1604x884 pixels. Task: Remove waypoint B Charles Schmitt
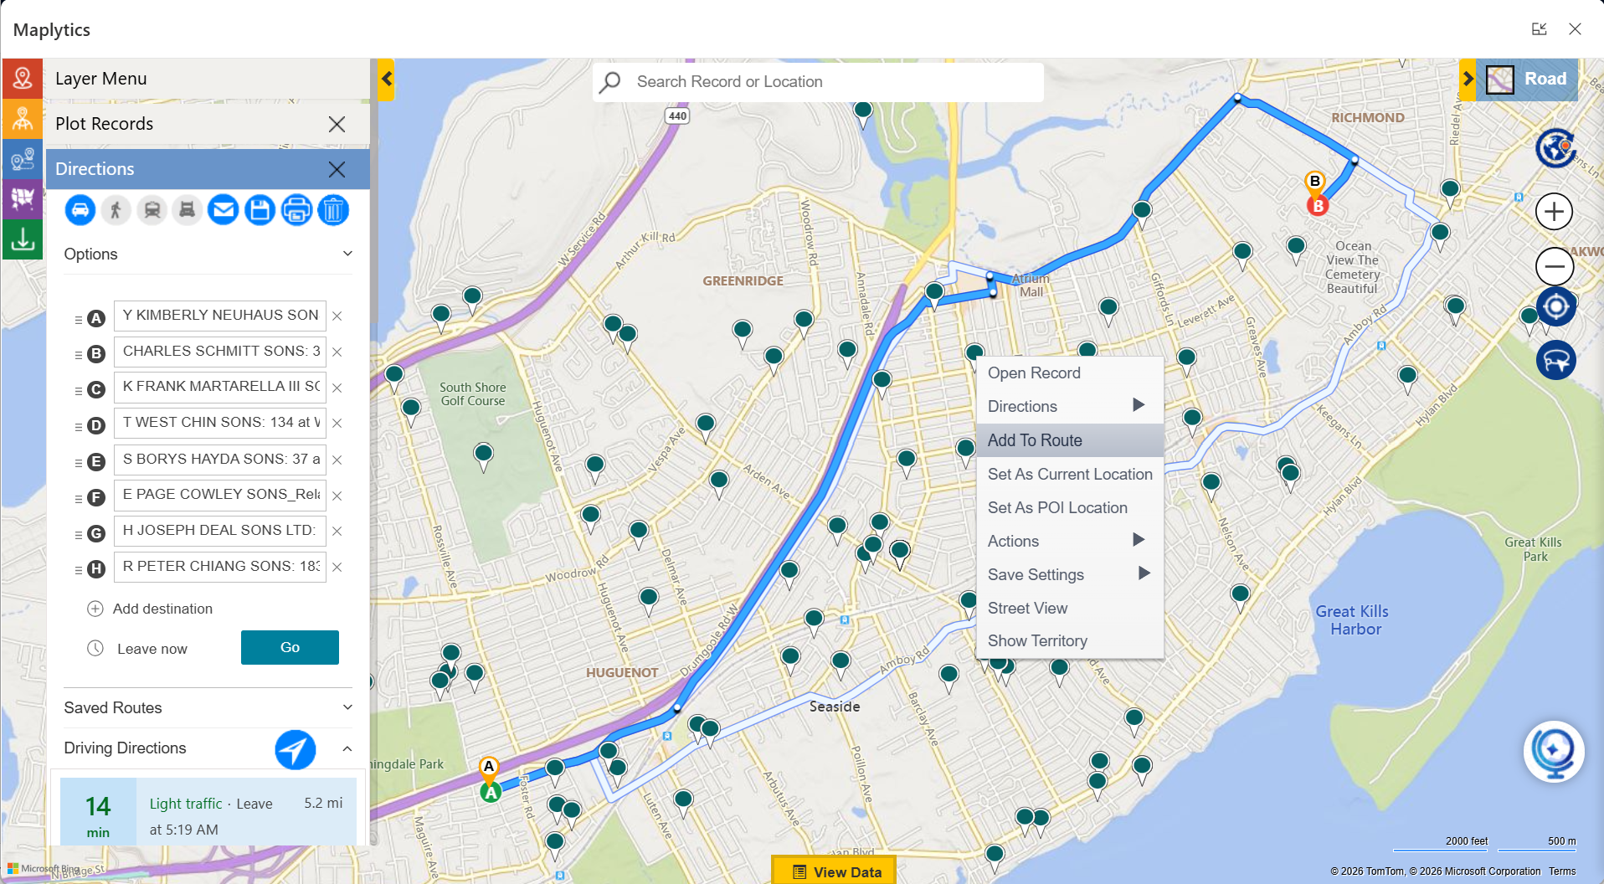337,352
